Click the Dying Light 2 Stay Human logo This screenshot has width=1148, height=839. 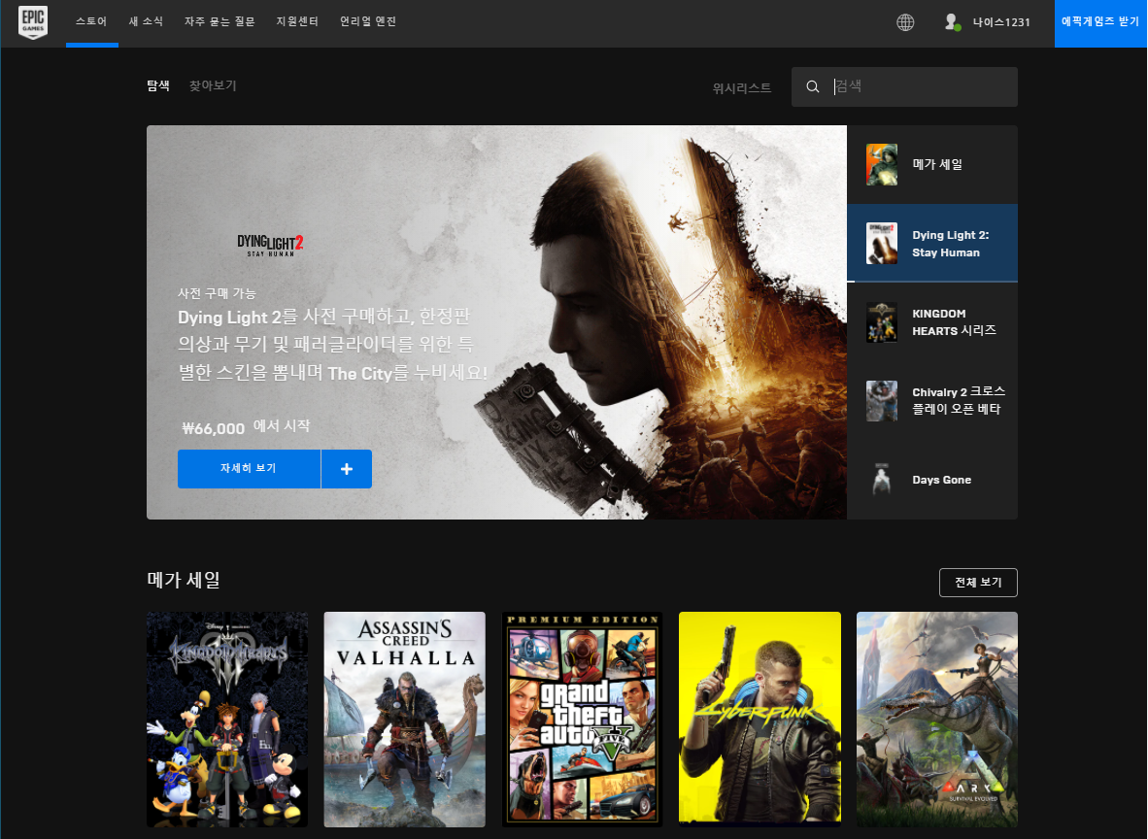(x=270, y=246)
